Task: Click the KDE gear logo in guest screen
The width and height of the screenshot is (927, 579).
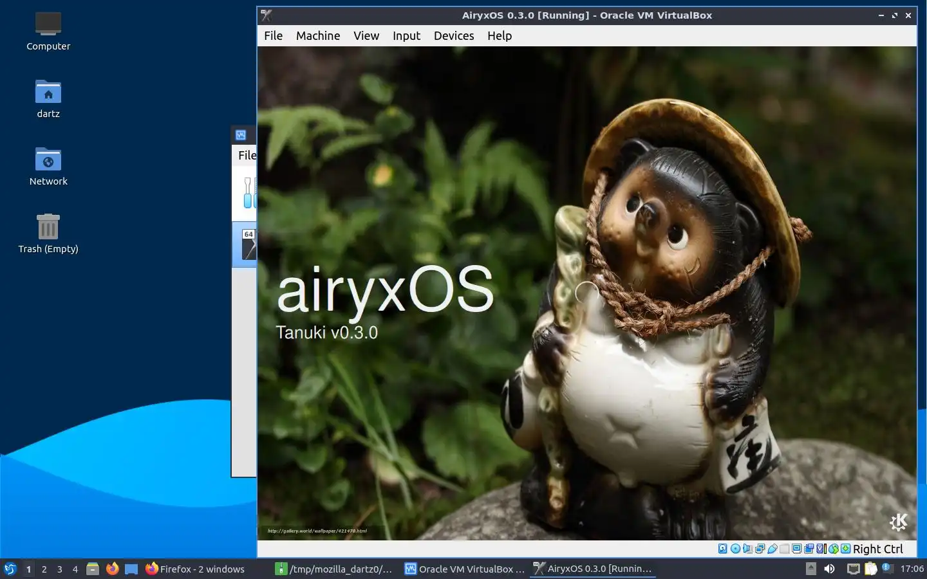Action: tap(898, 522)
